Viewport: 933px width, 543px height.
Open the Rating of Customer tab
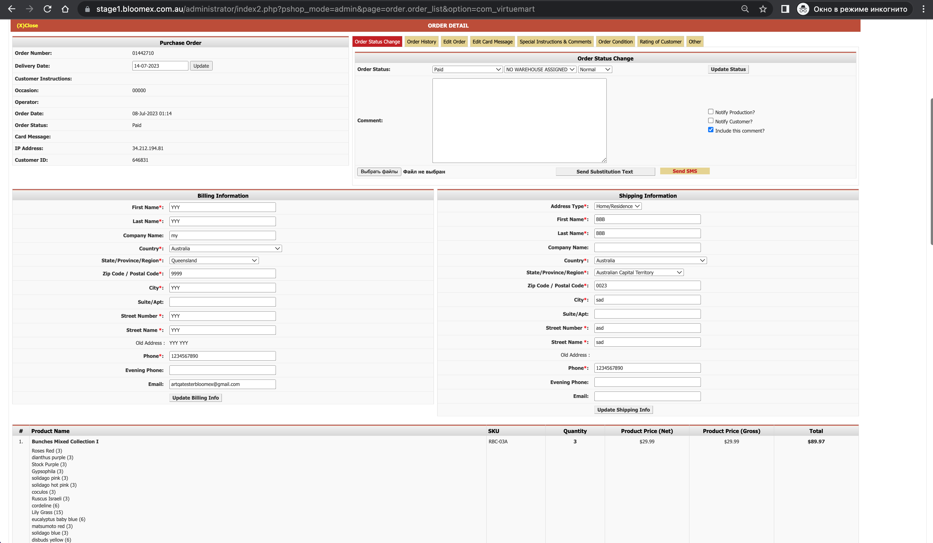point(660,41)
